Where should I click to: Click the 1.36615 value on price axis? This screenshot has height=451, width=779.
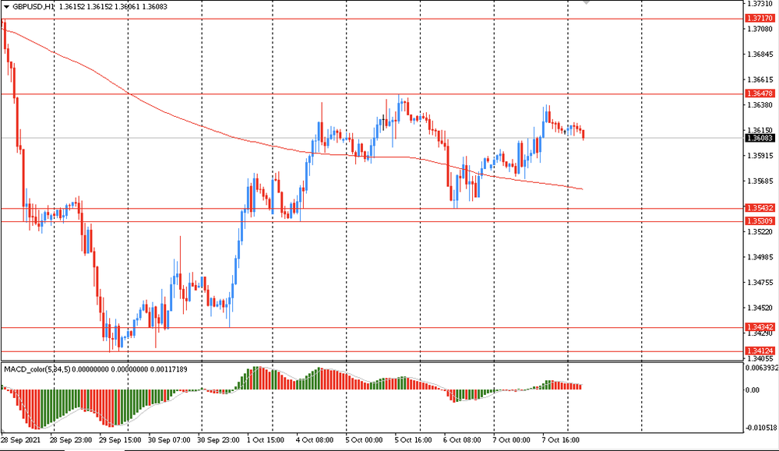(760, 79)
